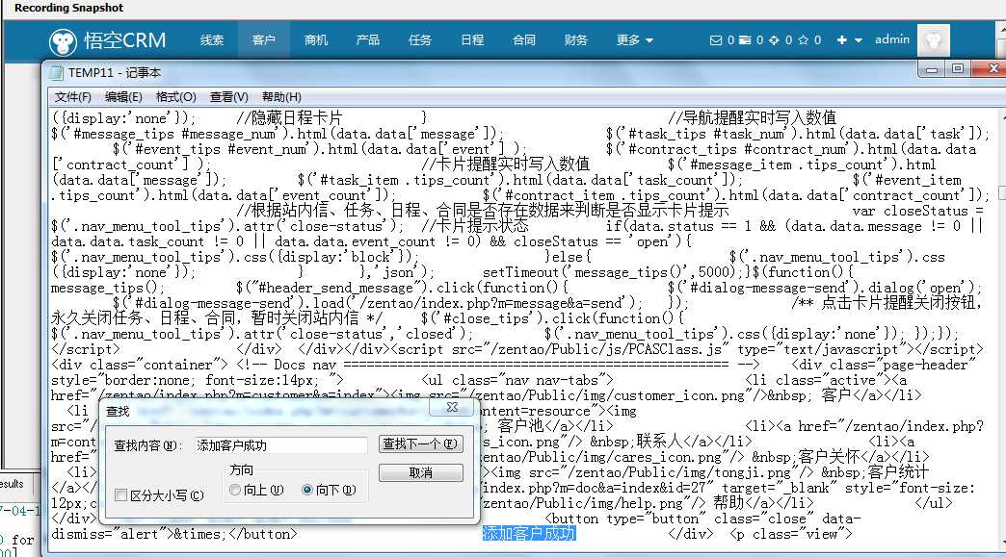Select the 向上(U) direction radio button
The image size is (1006, 557).
(x=235, y=490)
